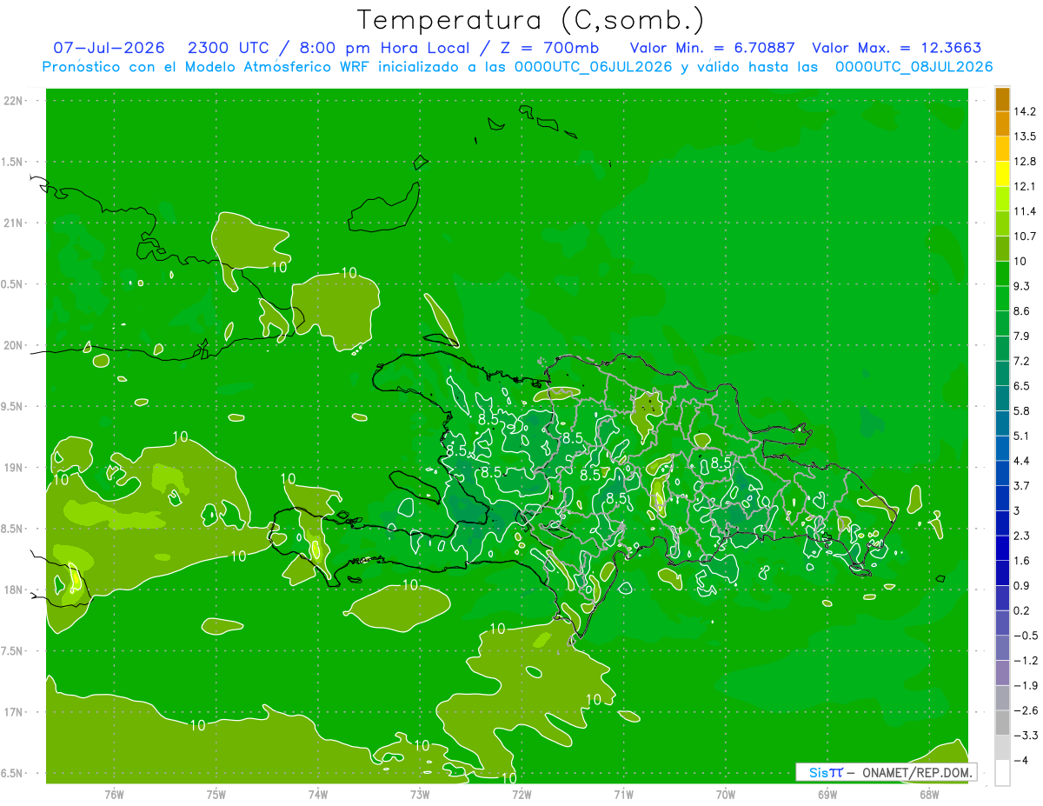Click the "8.5N" latitude axis label
Viewport: 1043px width, 806px height.
(x=11, y=529)
